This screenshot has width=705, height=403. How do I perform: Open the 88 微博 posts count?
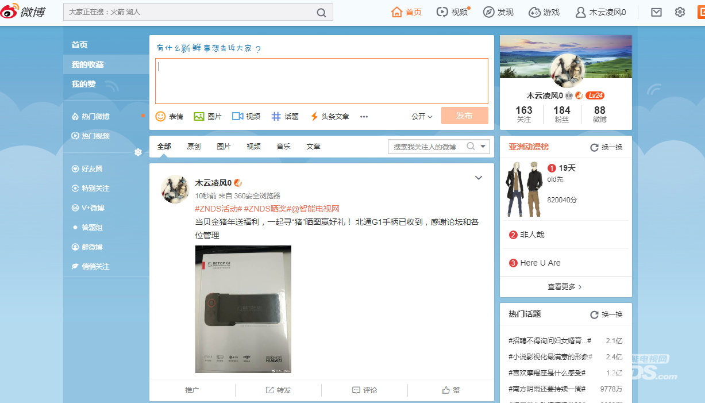click(x=600, y=114)
